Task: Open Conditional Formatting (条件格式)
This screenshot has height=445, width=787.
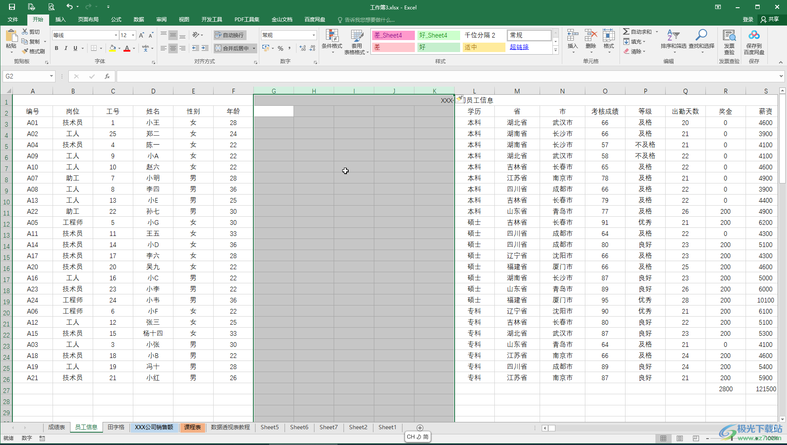Action: [332, 41]
